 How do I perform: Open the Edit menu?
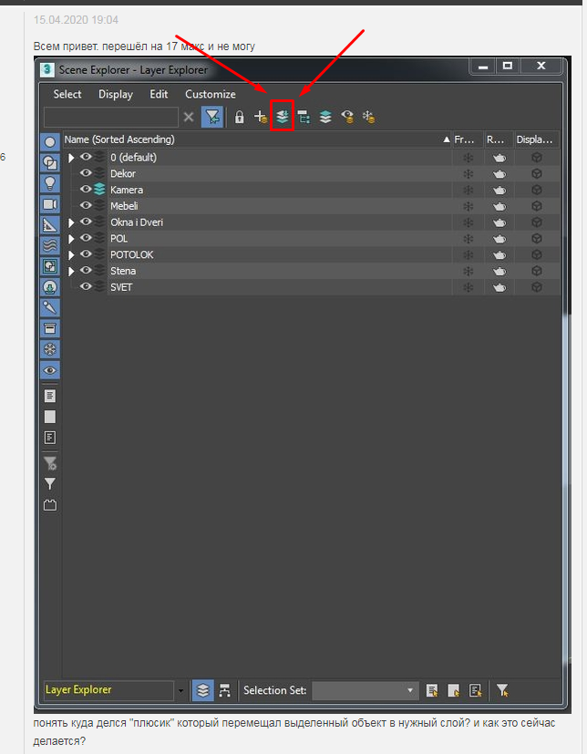pyautogui.click(x=159, y=94)
